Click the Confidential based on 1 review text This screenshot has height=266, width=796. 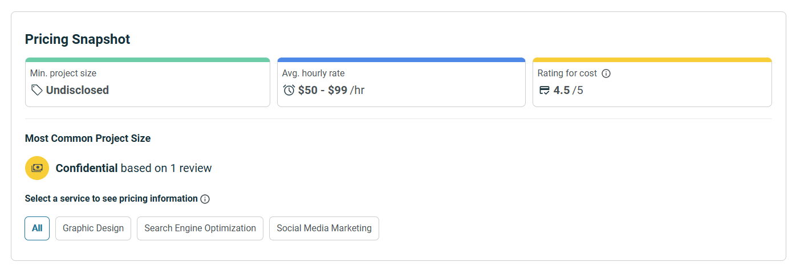click(133, 168)
